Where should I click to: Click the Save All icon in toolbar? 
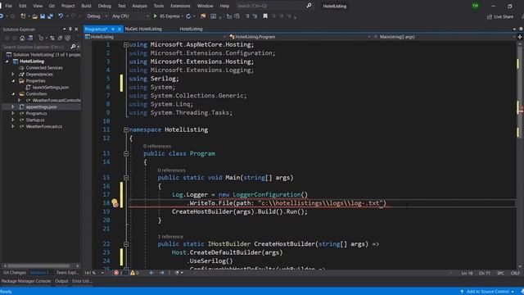click(50, 16)
